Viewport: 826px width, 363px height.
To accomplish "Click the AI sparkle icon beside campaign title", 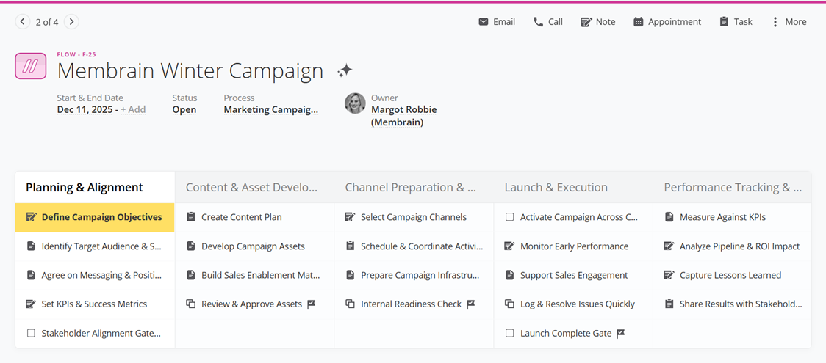I will pos(345,71).
